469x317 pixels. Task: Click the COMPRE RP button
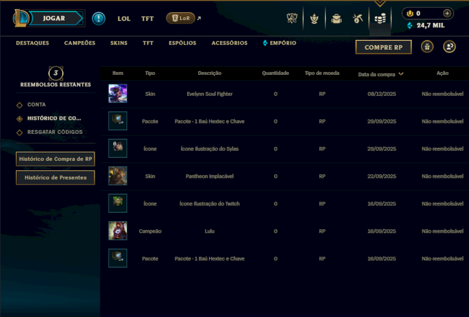tap(383, 47)
